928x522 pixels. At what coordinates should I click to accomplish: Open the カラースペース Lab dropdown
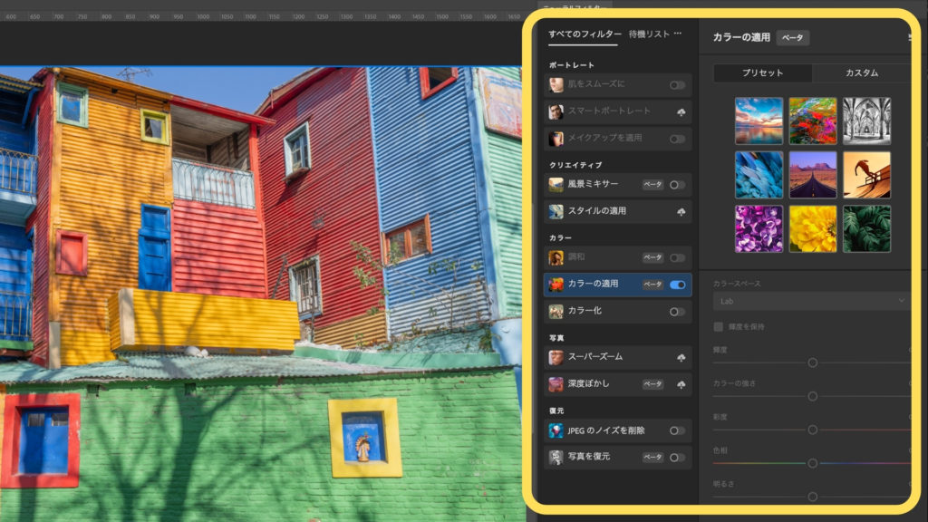(811, 301)
